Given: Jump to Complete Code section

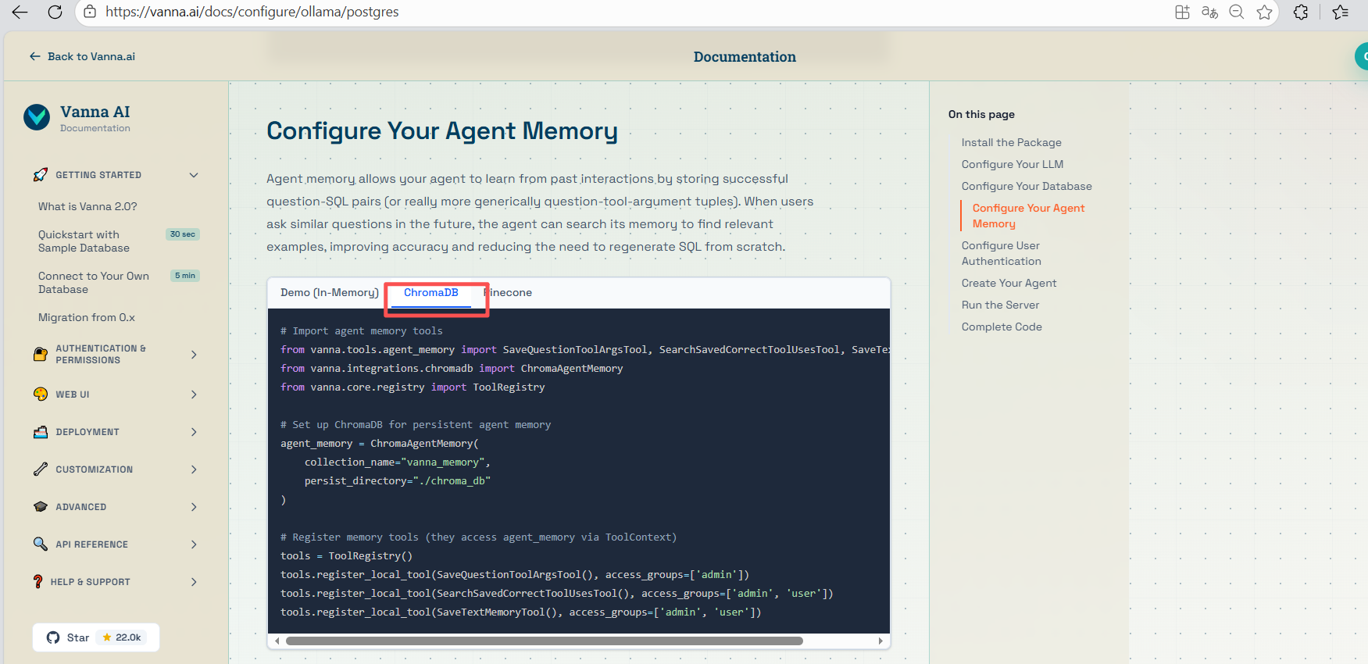Looking at the screenshot, I should point(1002,327).
